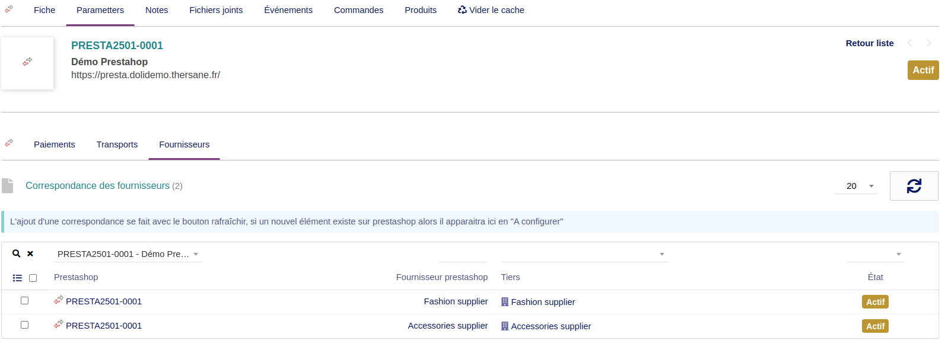948x347 pixels.
Task: Check the Accessories supplier row checkbox
Action: click(x=25, y=325)
